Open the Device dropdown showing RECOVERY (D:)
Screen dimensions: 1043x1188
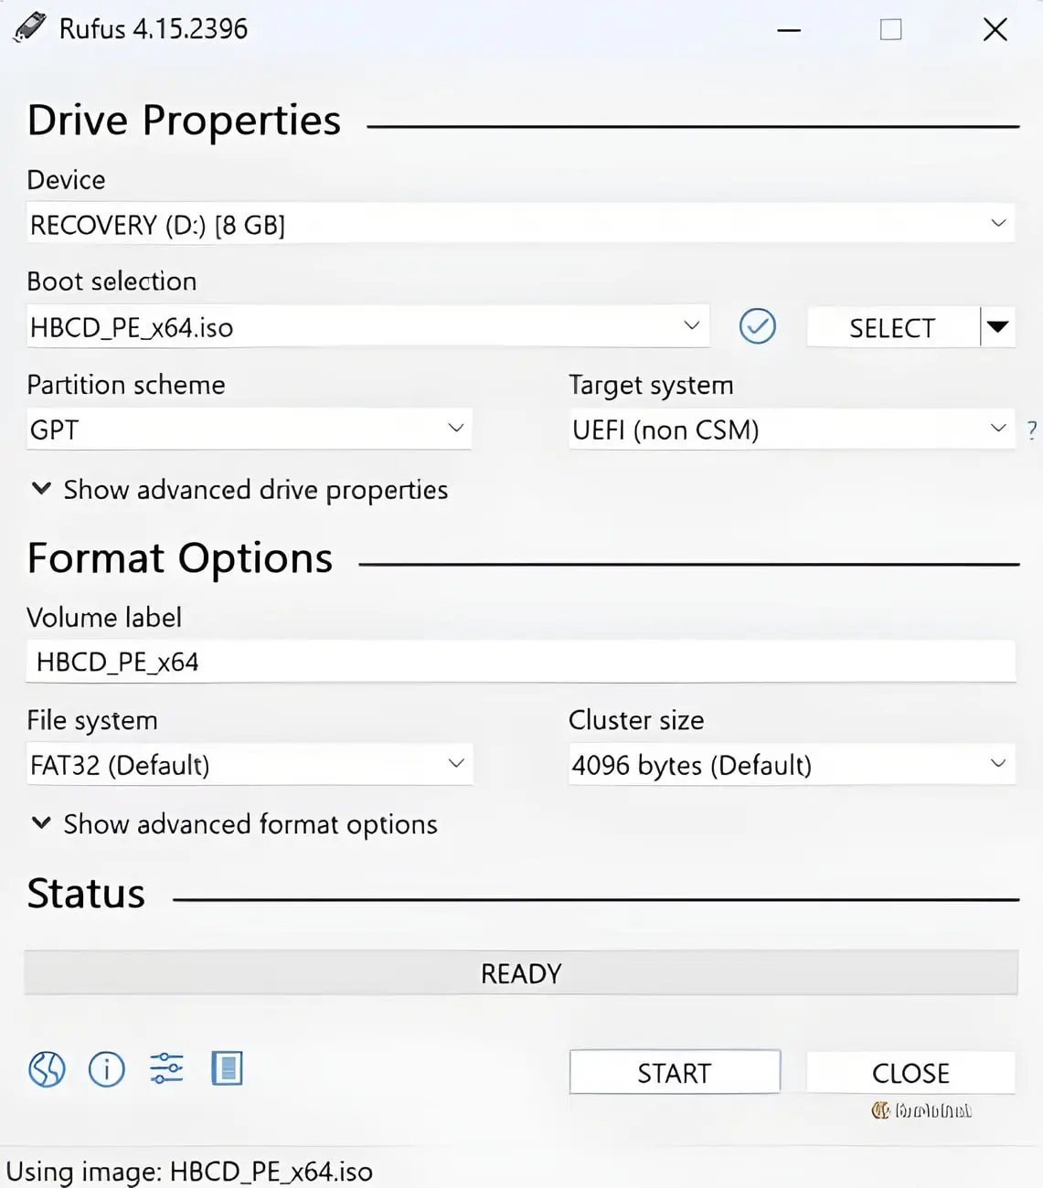pyautogui.click(x=520, y=224)
